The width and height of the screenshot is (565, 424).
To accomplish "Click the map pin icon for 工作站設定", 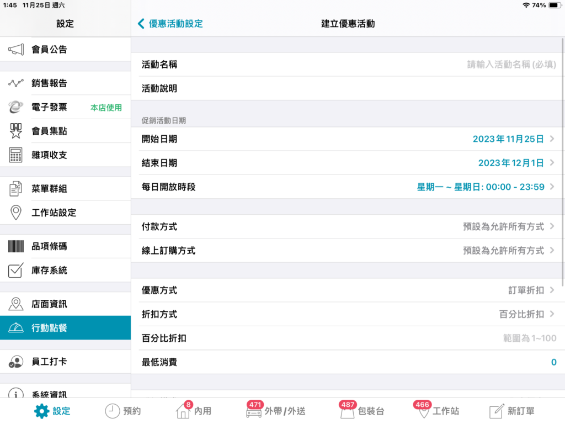I will click(x=16, y=213).
